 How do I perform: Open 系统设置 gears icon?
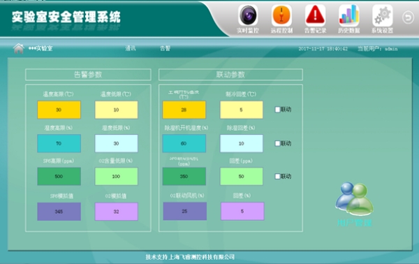(383, 15)
